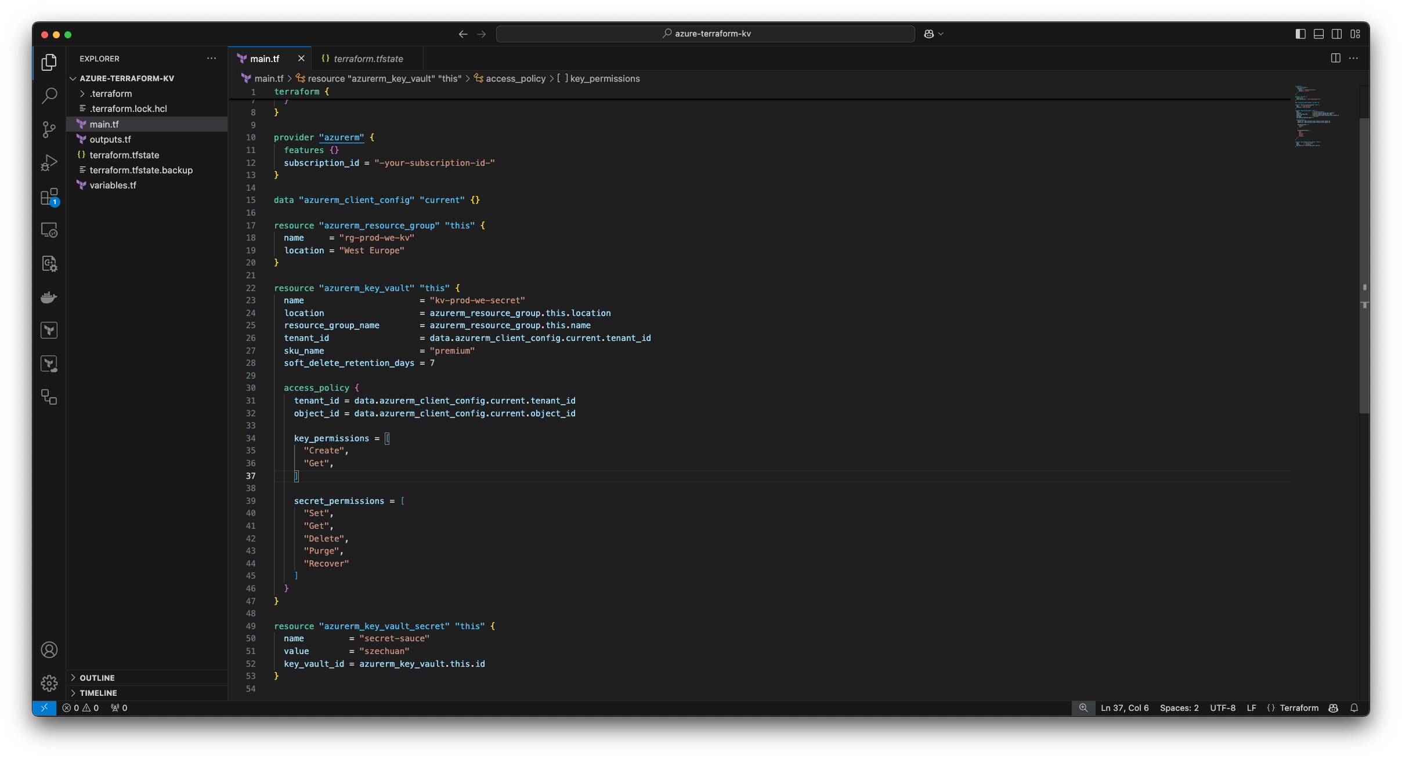Click the zoom magnifier in status bar

(x=1083, y=708)
